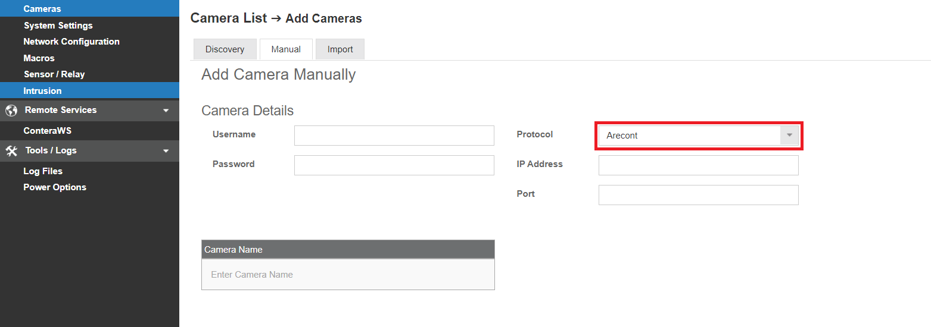This screenshot has width=931, height=327.
Task: Collapse the Remote Services section arrow
Action: (x=166, y=111)
